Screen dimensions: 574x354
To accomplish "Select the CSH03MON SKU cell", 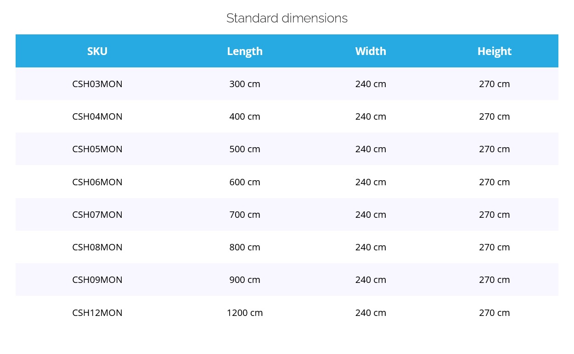I will 97,84.
